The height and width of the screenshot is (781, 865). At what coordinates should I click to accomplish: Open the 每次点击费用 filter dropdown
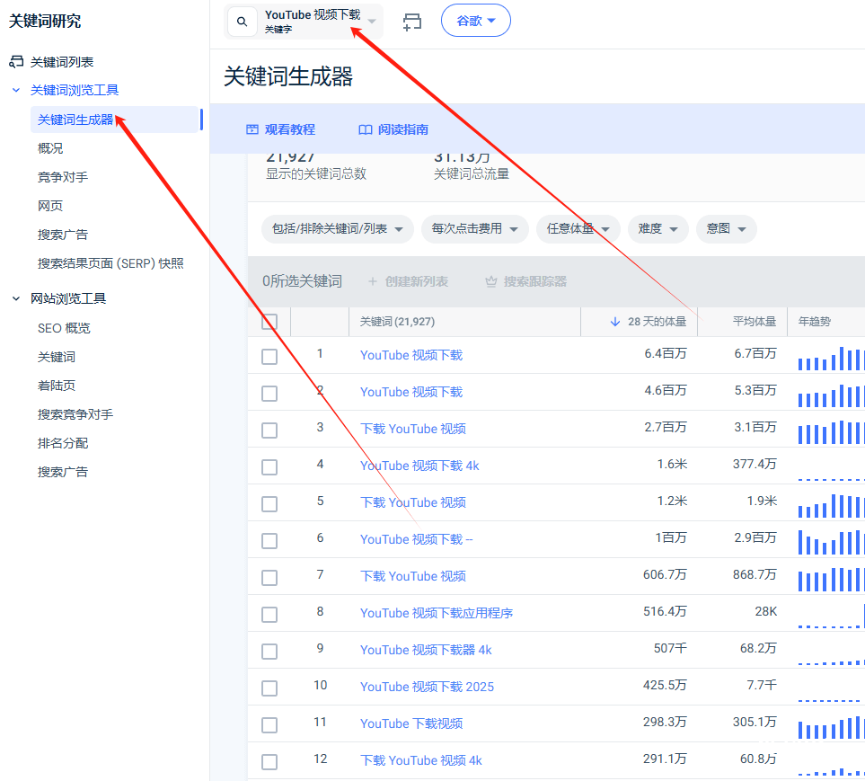tap(474, 229)
